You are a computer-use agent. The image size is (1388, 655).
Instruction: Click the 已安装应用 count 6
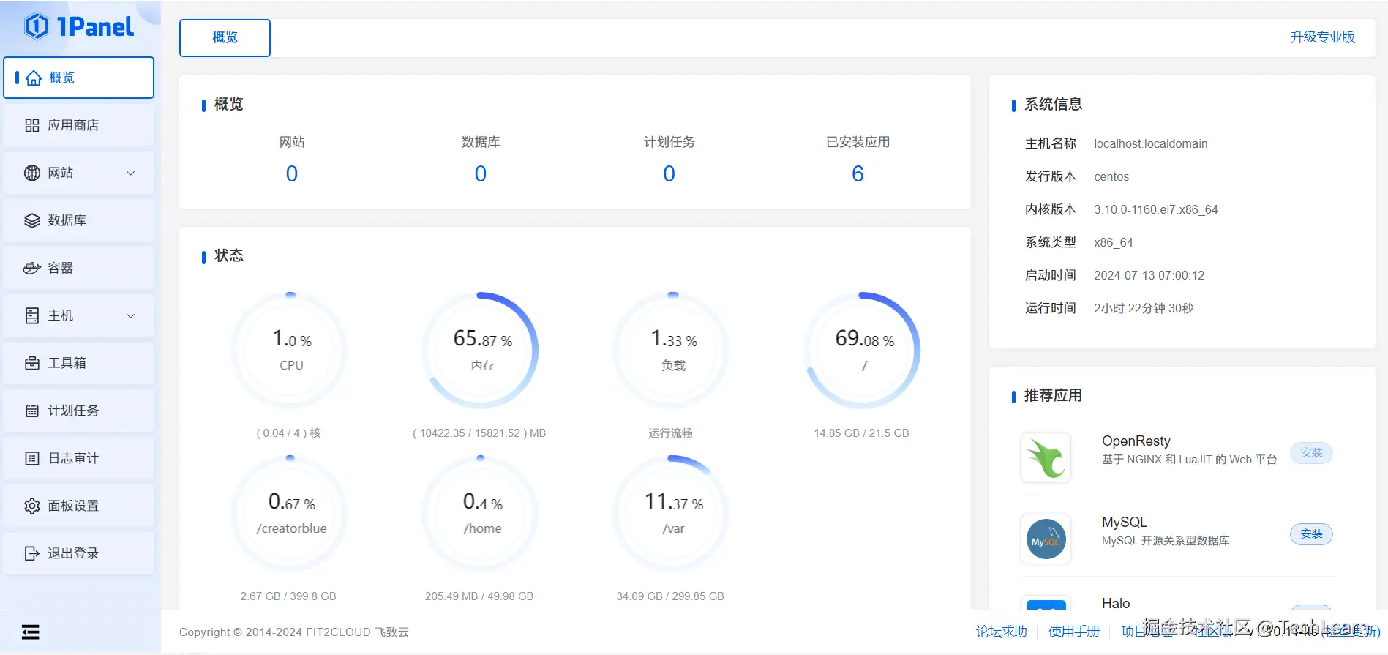pyautogui.click(x=858, y=173)
